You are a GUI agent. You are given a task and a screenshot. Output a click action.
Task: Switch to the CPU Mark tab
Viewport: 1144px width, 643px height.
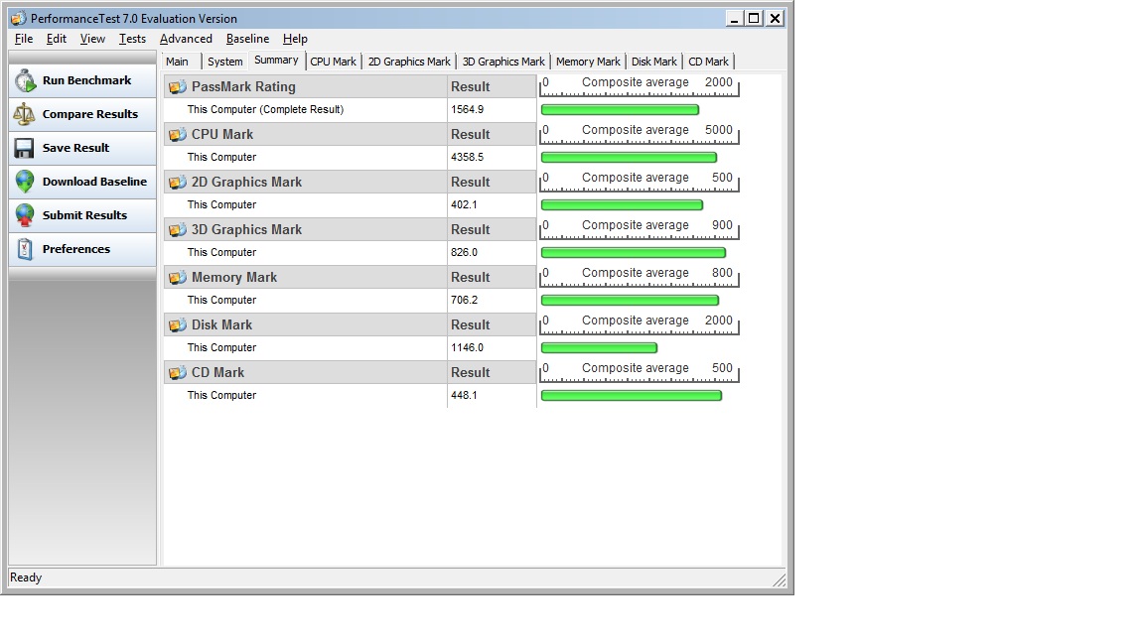tap(334, 62)
